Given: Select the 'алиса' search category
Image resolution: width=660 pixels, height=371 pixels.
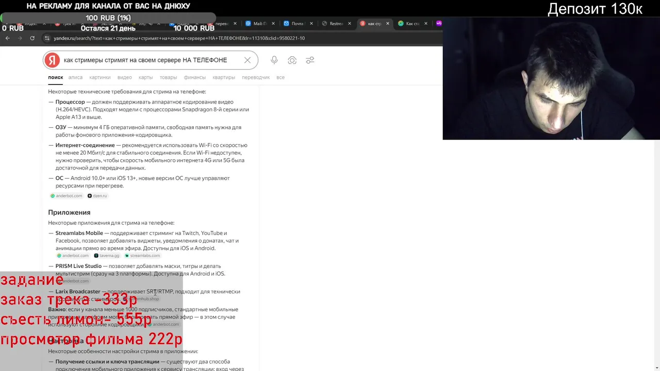Looking at the screenshot, I should pos(75,77).
